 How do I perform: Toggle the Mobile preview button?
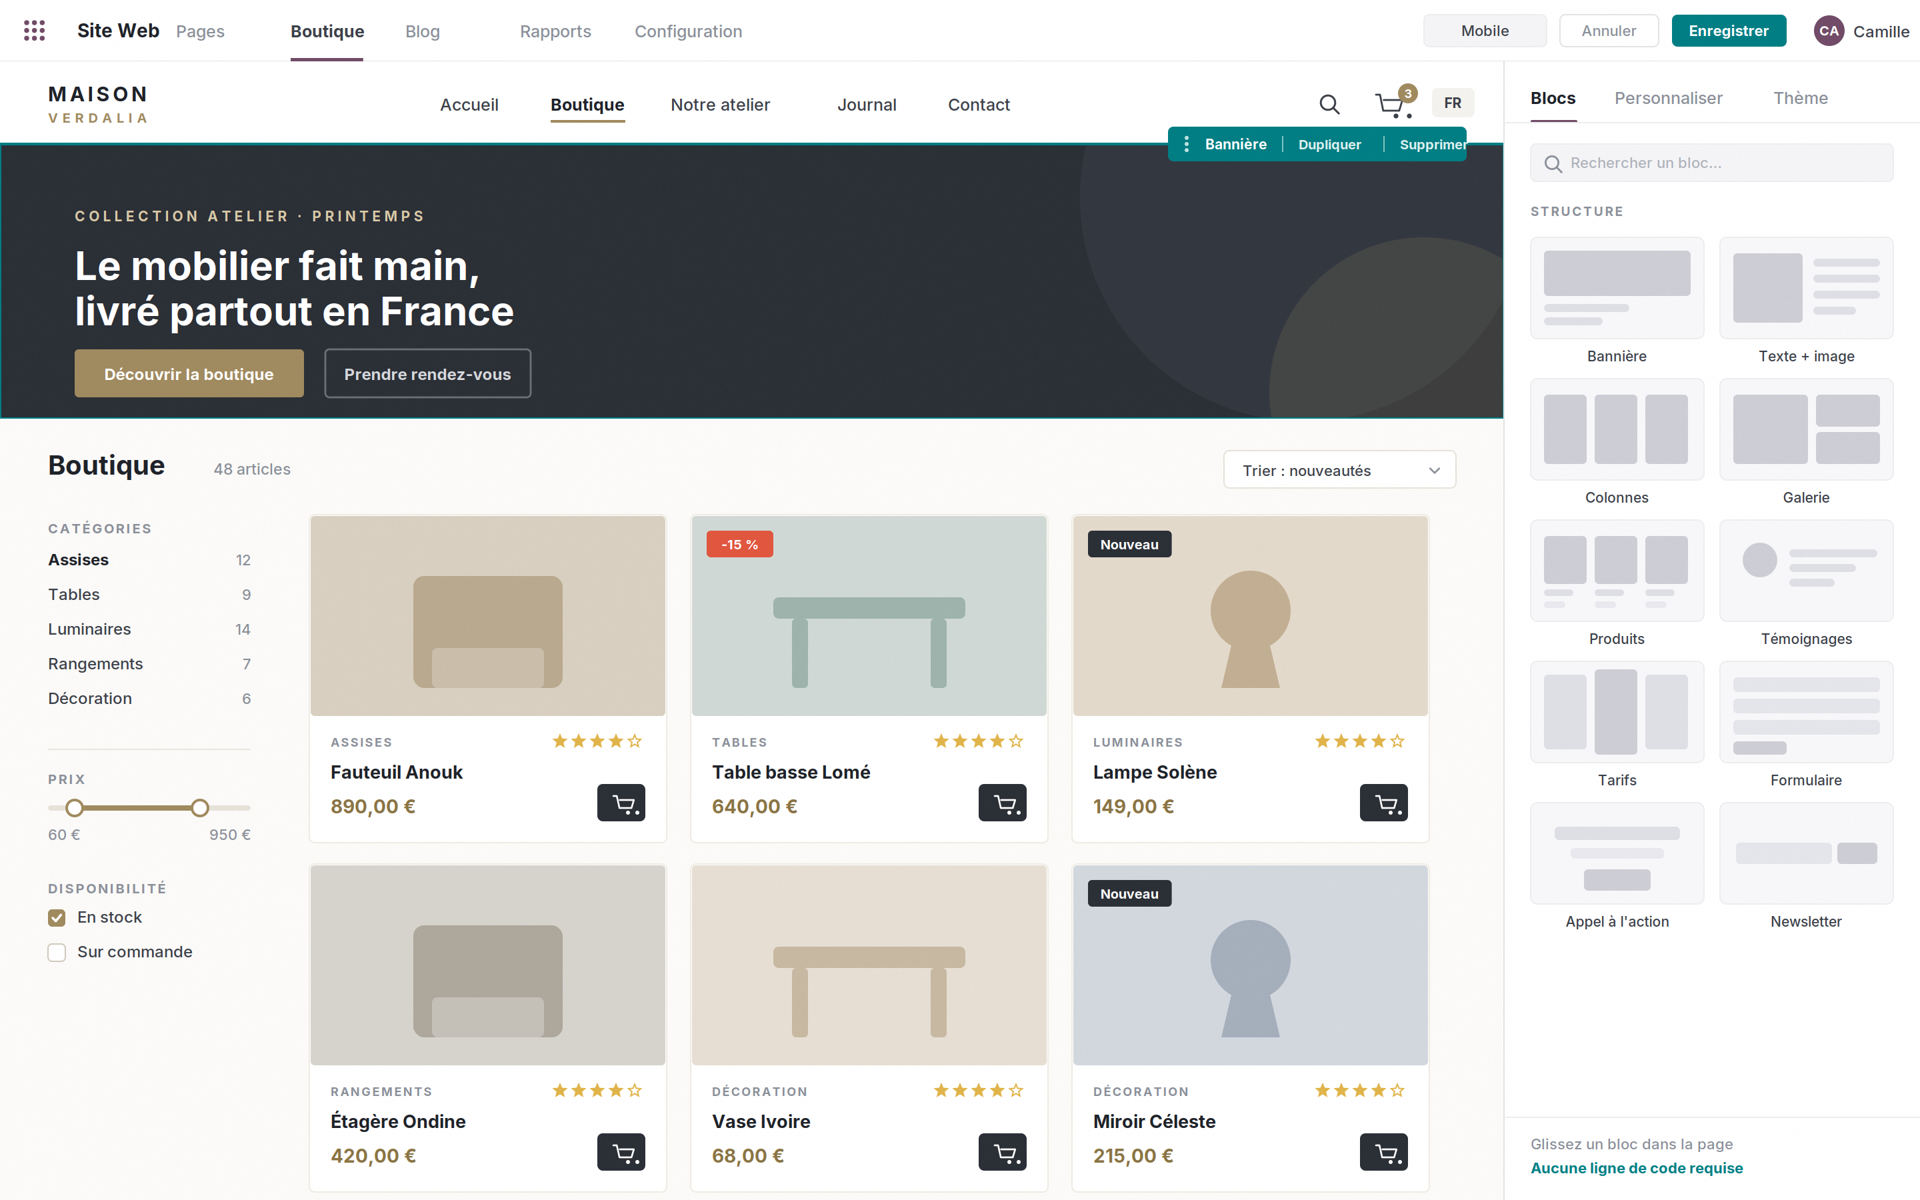coord(1485,31)
